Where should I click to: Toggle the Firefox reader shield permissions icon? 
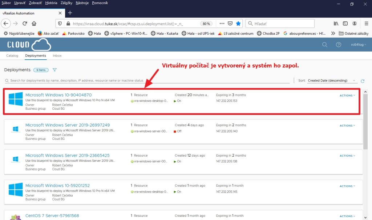coord(230,23)
